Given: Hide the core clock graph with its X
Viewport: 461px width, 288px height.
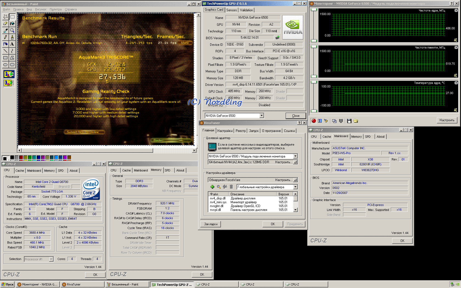Looking at the screenshot, I should click(456, 10).
